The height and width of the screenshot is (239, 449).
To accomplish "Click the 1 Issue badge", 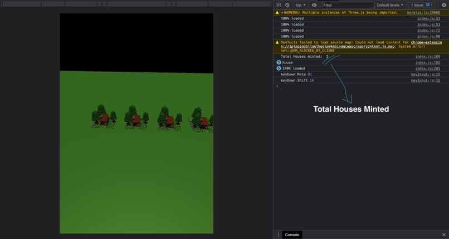I will click(x=422, y=5).
